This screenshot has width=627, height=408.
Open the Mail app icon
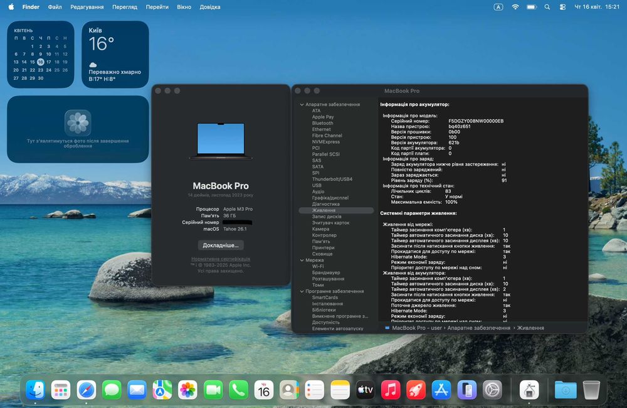[x=137, y=390]
